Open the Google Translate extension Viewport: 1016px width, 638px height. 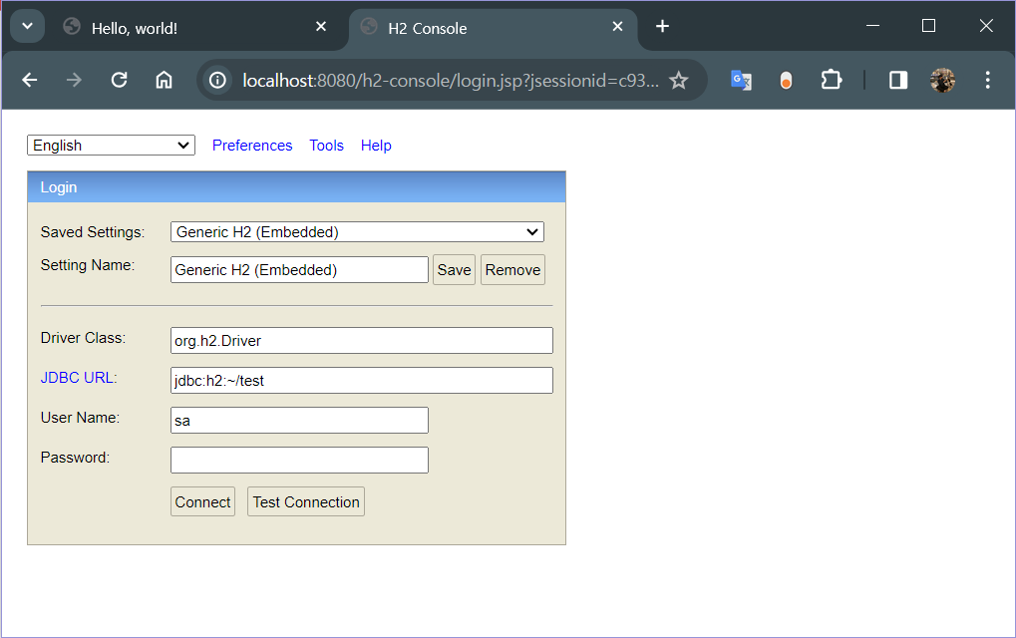coord(741,81)
